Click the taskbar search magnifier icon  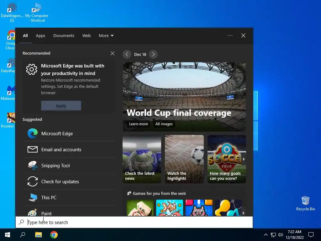coord(23,235)
